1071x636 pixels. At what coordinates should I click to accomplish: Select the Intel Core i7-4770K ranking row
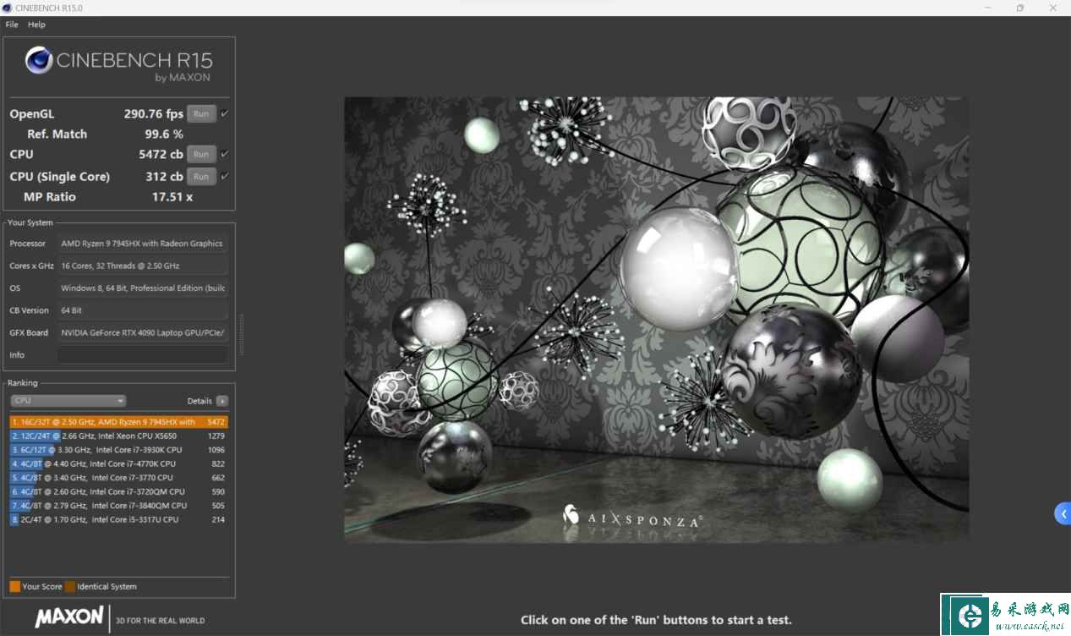pos(118,463)
